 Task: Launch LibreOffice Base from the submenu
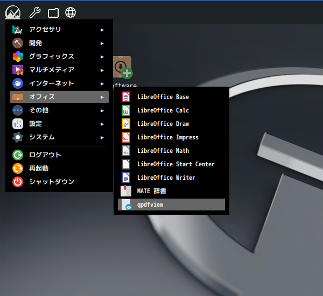point(171,97)
